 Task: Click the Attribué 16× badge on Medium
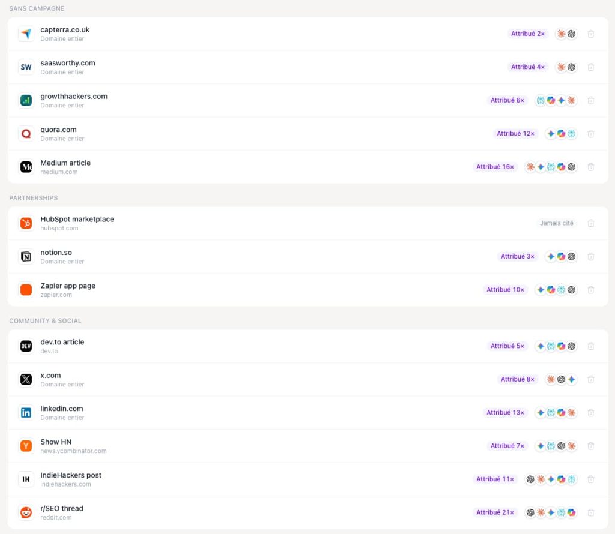(495, 167)
